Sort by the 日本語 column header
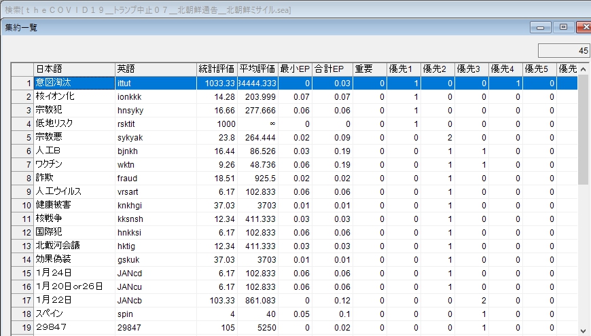The image size is (591, 336). click(74, 69)
